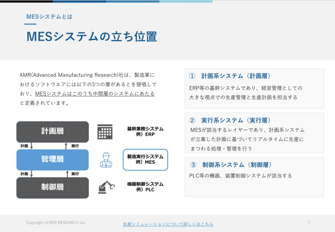Click AMR(Advanced Manufacturing Research)社は paragraph line
Screen dimensions: 335x232
[87, 75]
